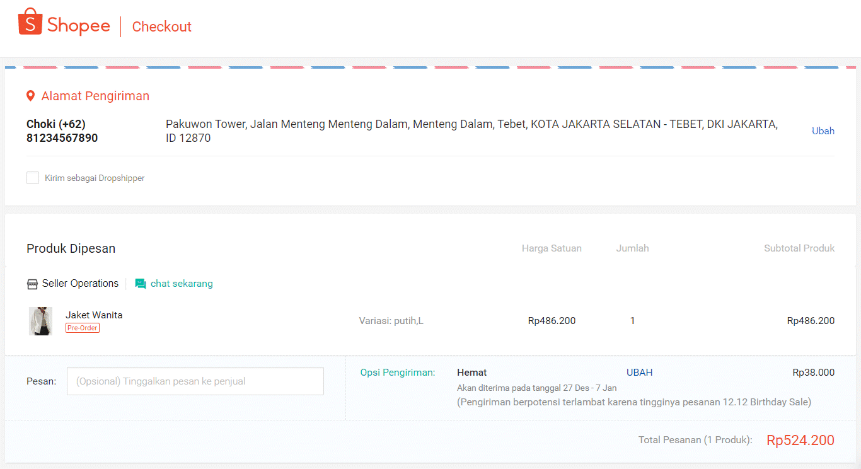The width and height of the screenshot is (861, 469).
Task: Click the Checkout page title
Action: pyautogui.click(x=161, y=26)
